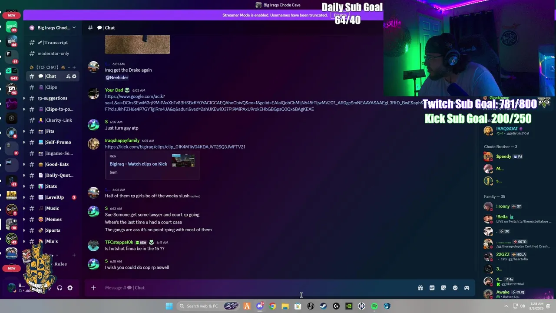Open the Charity-Link channel
The height and width of the screenshot is (313, 556).
pos(53,120)
